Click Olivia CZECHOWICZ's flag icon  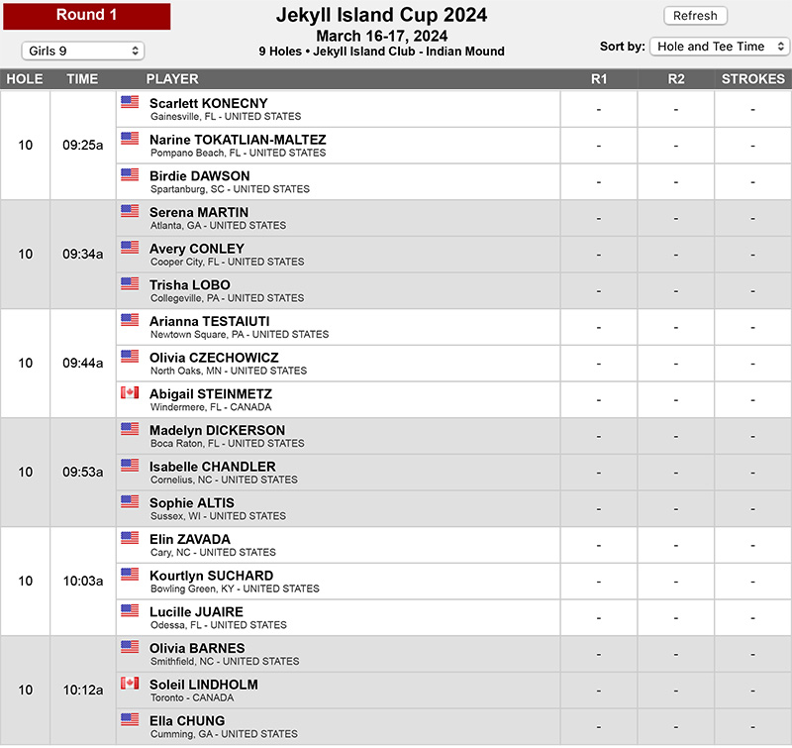click(x=130, y=357)
